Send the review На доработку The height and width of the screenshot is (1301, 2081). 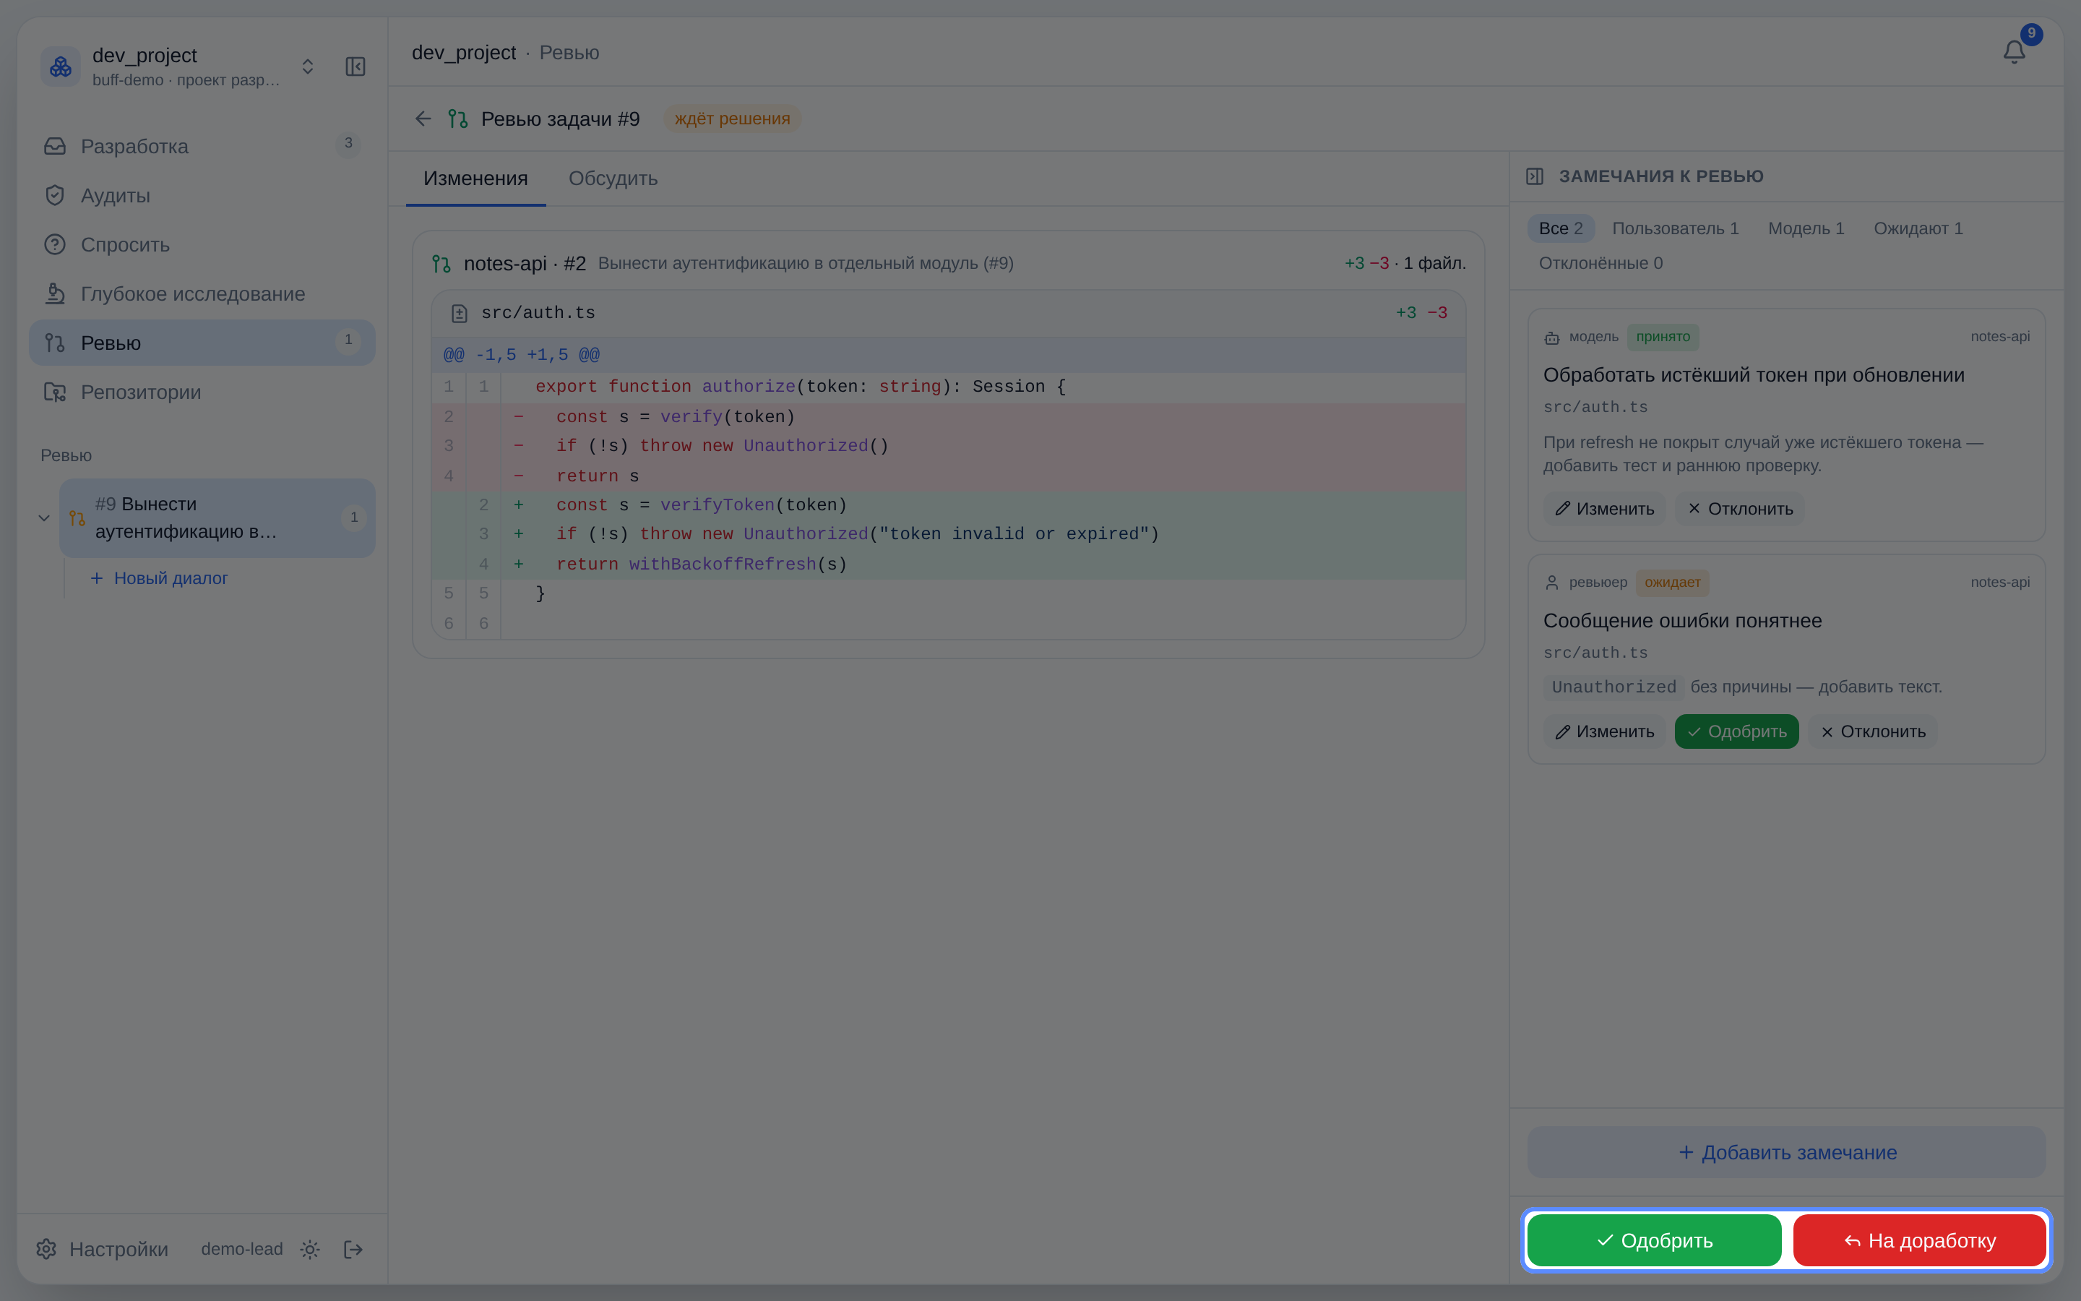[1919, 1240]
